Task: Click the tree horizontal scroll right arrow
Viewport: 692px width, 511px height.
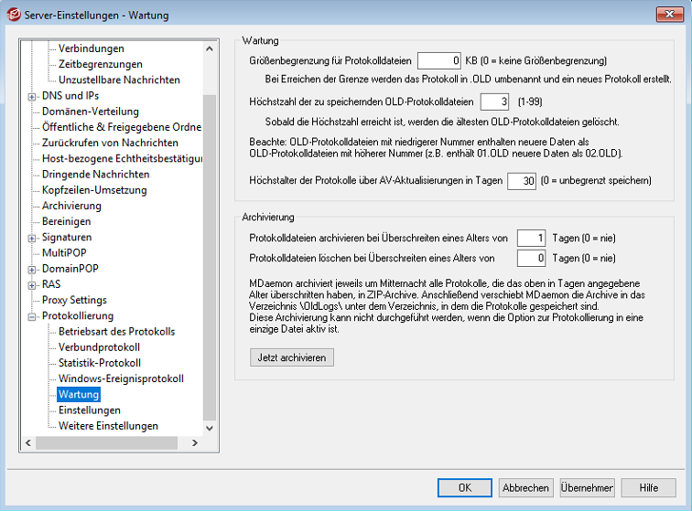Action: coord(194,443)
